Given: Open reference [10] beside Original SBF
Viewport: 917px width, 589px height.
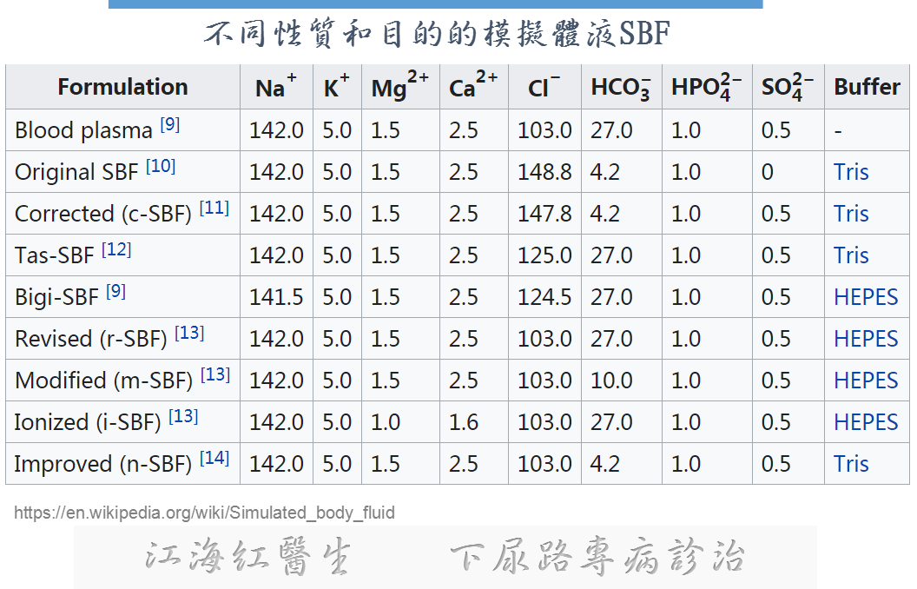Looking at the screenshot, I should click(x=161, y=166).
